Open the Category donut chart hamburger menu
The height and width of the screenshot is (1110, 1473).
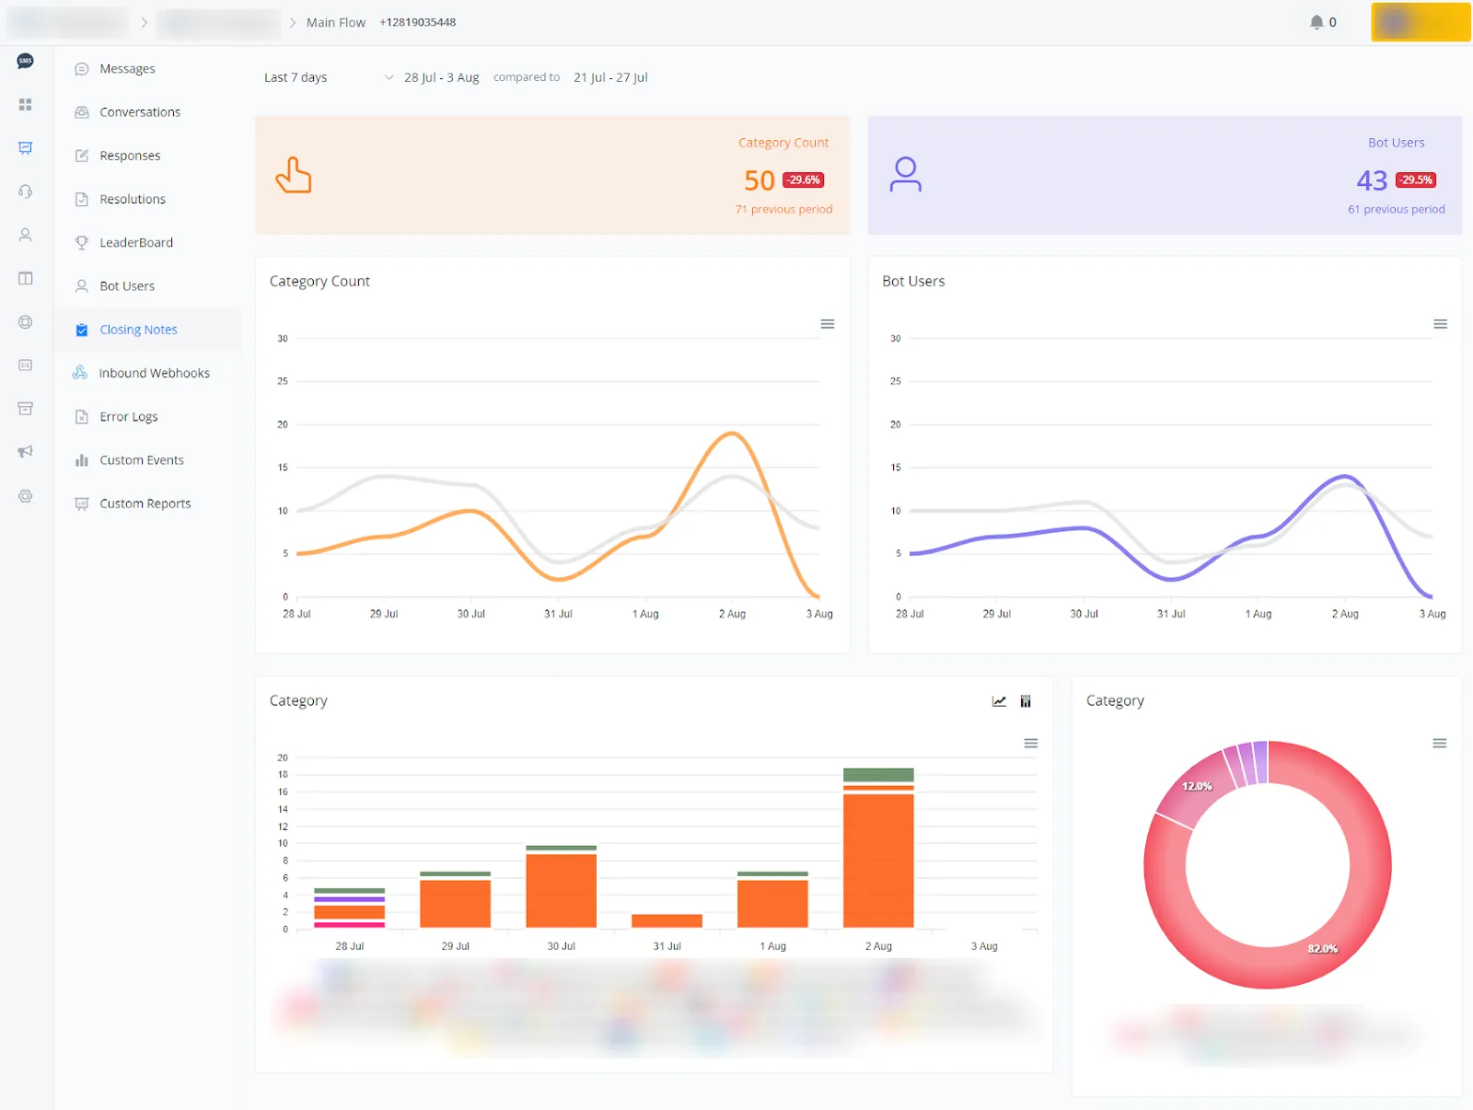click(1440, 744)
